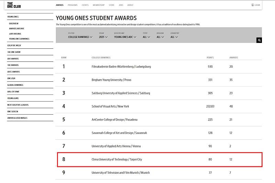Select School of Visual Arts / New York
This screenshot has width=275, height=183.
point(110,106)
